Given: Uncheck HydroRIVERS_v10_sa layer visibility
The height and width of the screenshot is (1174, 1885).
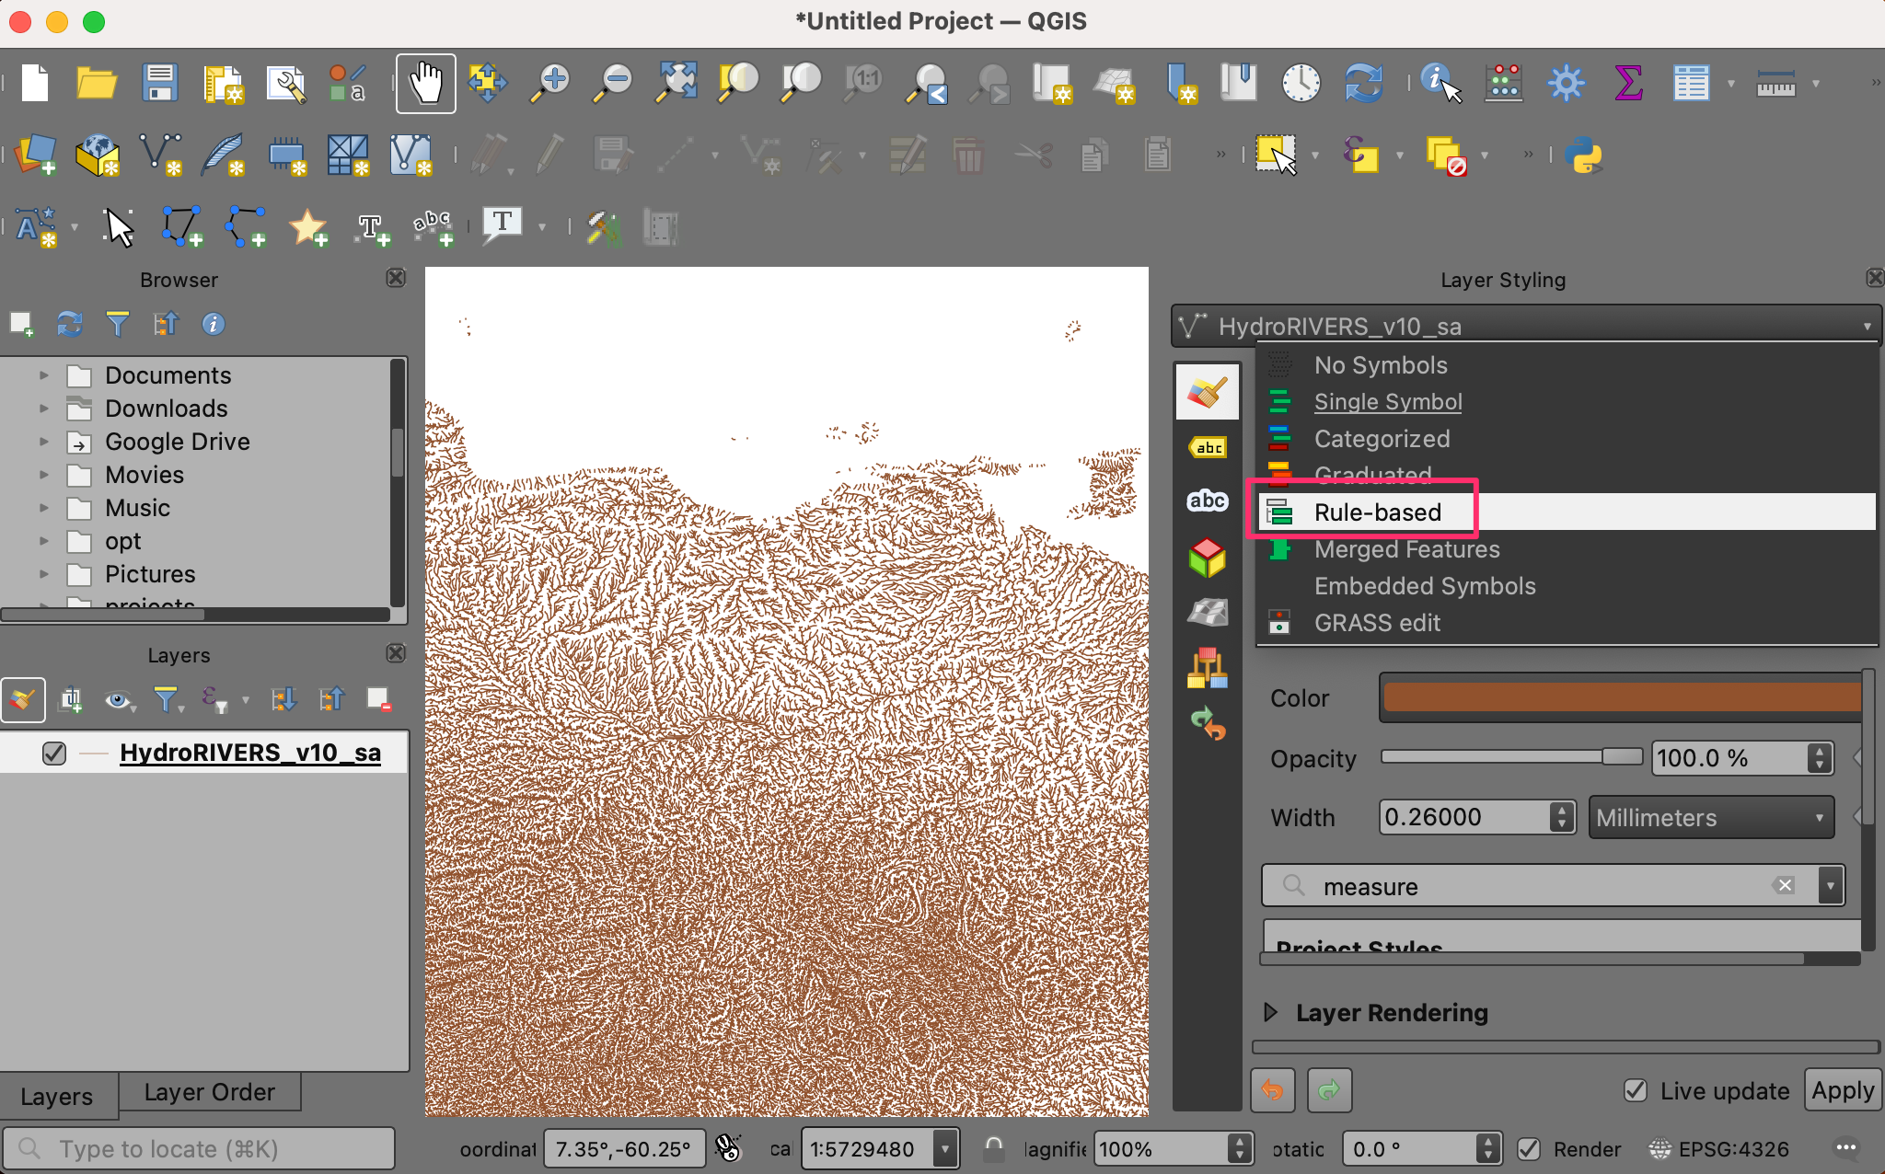Looking at the screenshot, I should click(x=54, y=754).
